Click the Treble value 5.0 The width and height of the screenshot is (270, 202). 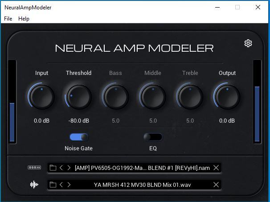coord(190,121)
